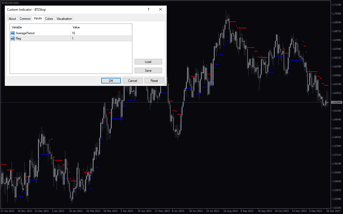Click the Reg variable name
343x214 pixels.
[18, 39]
